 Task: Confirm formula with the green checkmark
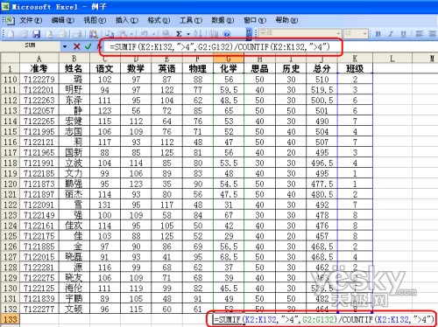click(88, 46)
